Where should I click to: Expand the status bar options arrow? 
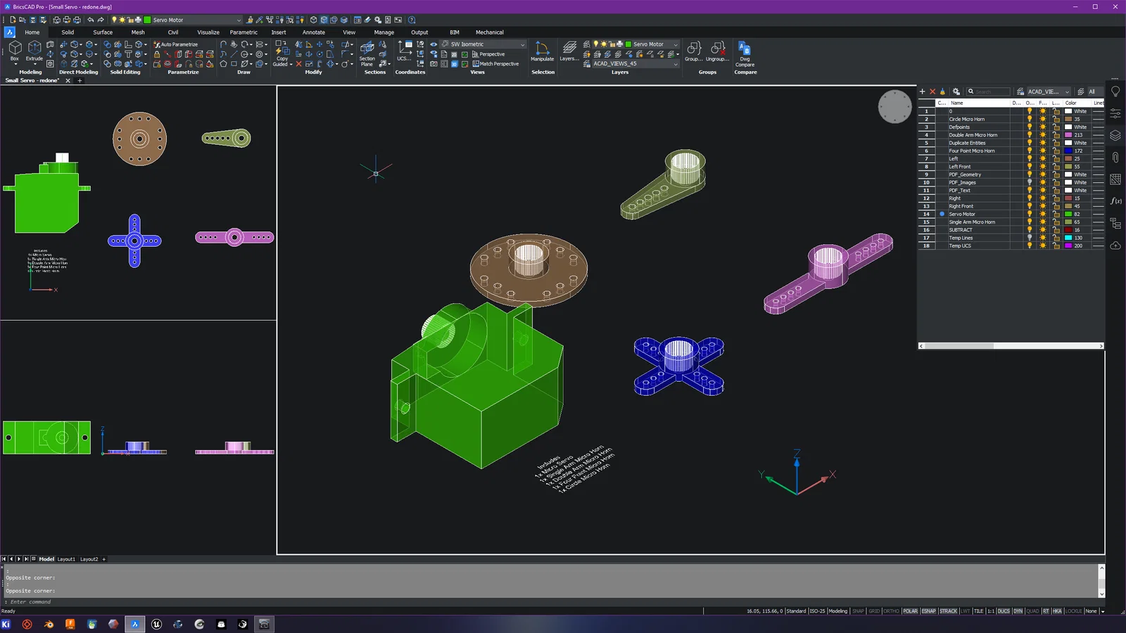[x=1103, y=611]
